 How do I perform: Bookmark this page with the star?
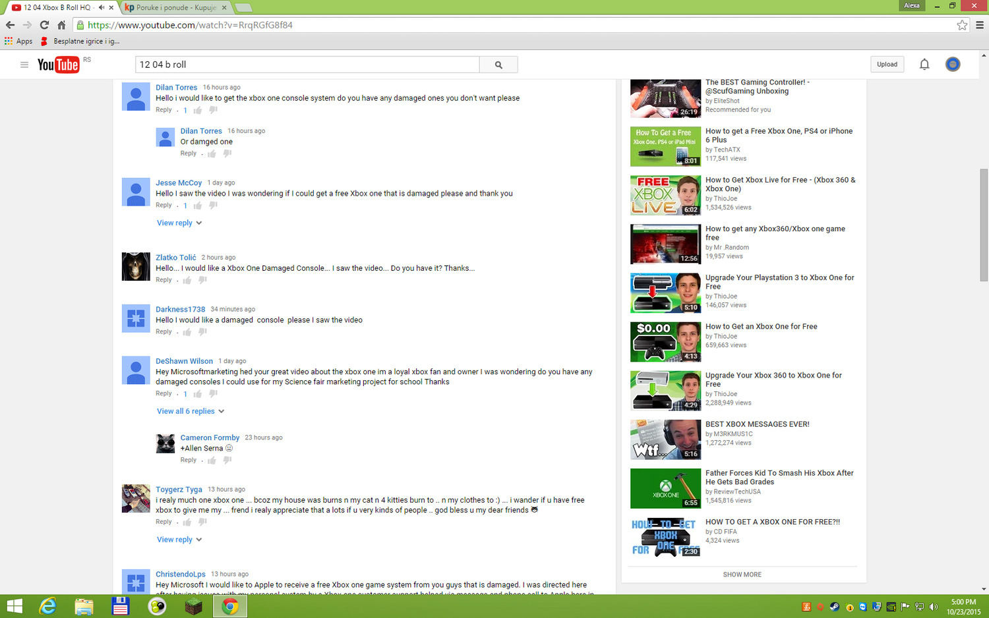click(x=962, y=25)
